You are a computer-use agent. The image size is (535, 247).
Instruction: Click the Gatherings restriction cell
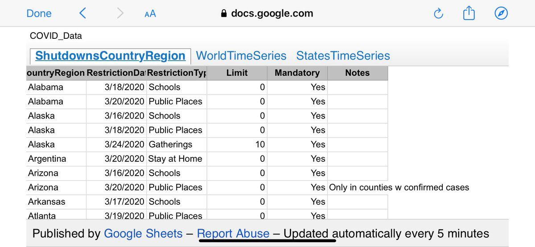(170, 144)
